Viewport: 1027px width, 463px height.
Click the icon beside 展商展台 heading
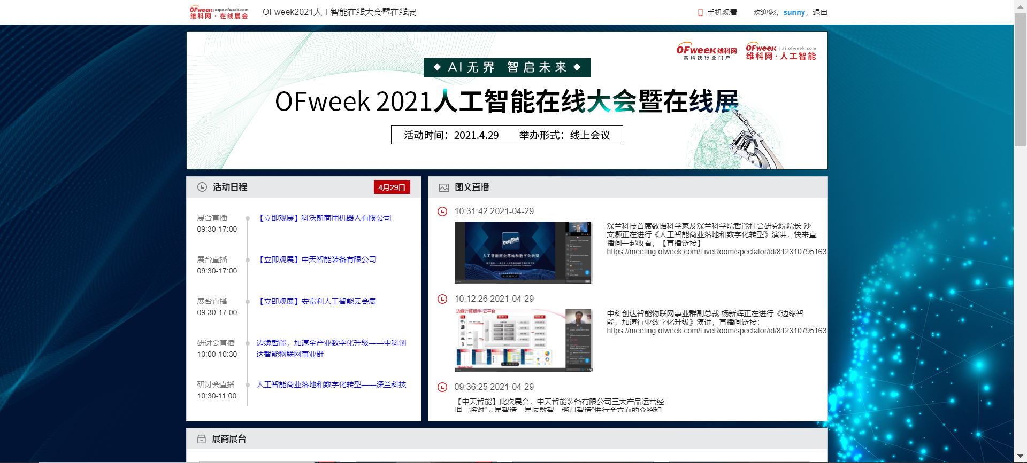[x=202, y=439]
